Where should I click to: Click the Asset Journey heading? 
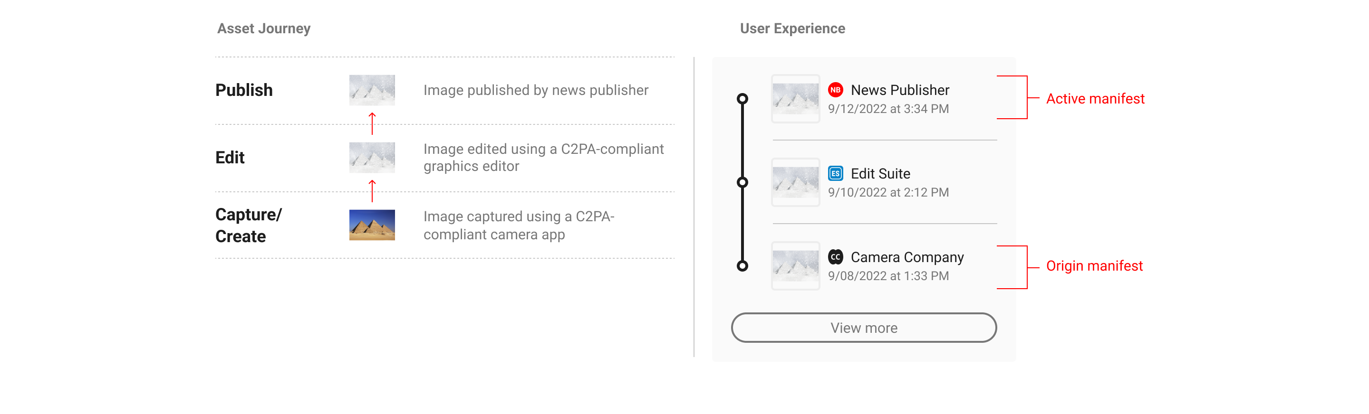point(264,28)
